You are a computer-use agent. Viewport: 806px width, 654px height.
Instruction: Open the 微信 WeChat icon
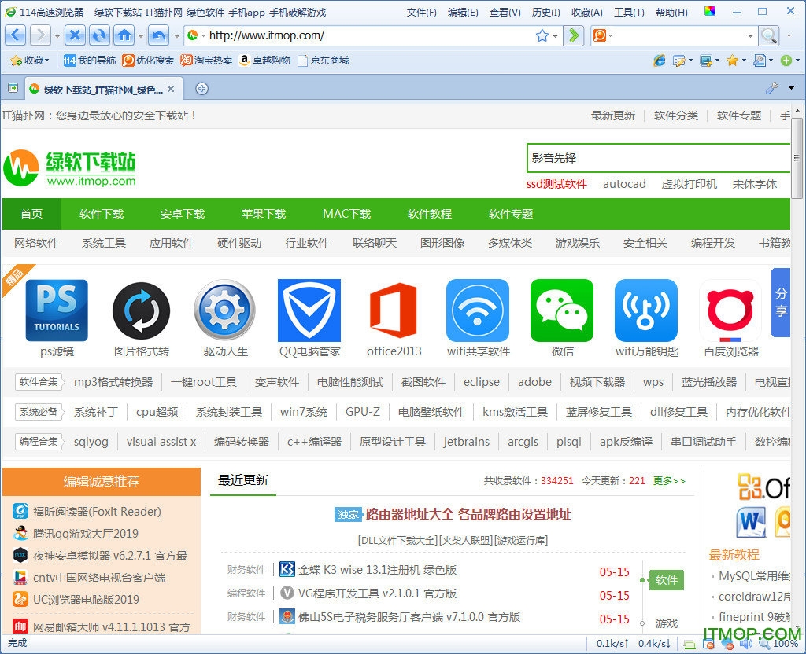click(x=562, y=310)
